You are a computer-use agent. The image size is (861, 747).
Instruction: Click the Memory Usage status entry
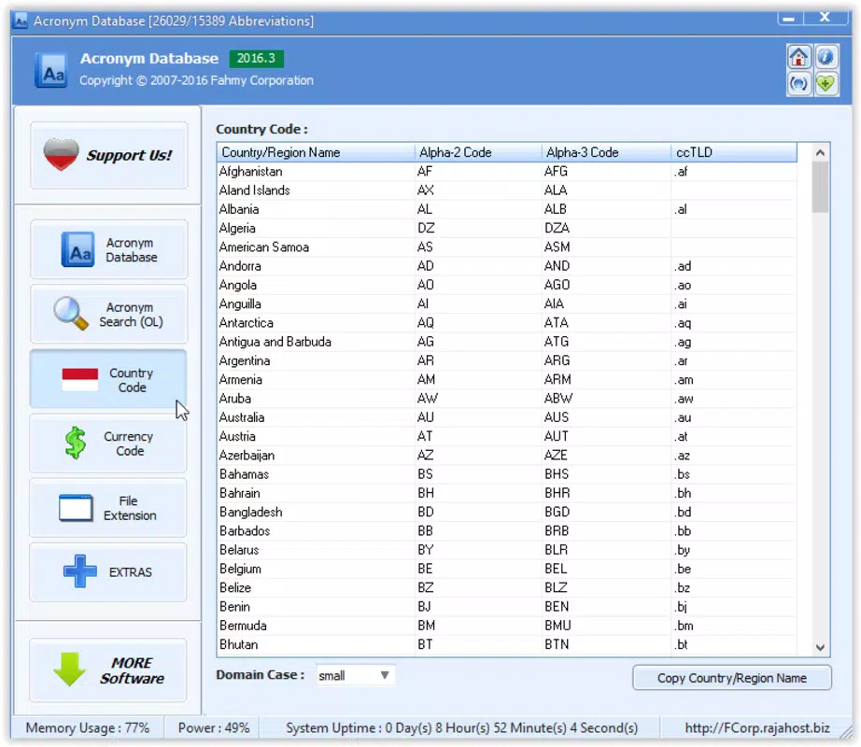(x=87, y=728)
